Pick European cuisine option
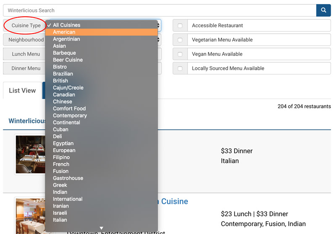Screen dimensions: 336x234 (x=102, y=150)
